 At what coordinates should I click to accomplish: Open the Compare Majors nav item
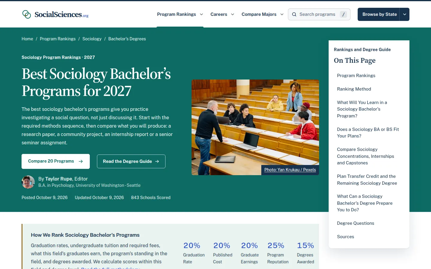pyautogui.click(x=259, y=14)
